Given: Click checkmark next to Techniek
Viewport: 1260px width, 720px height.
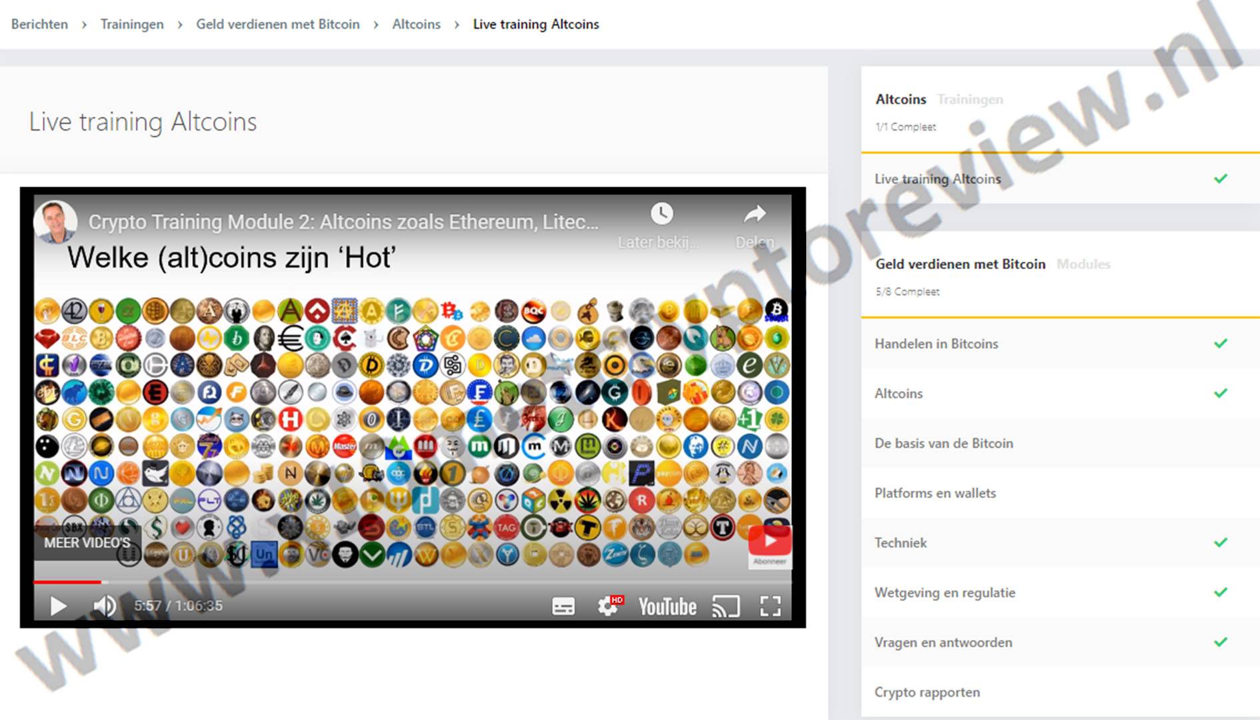Looking at the screenshot, I should coord(1221,543).
